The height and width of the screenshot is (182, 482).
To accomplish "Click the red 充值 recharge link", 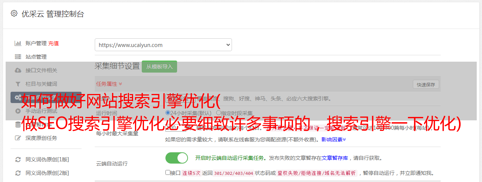I will 53,43.
